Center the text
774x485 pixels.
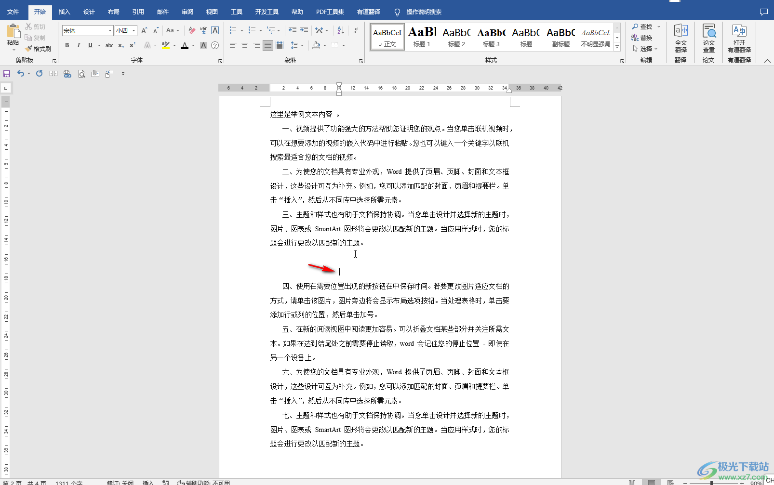coord(244,45)
